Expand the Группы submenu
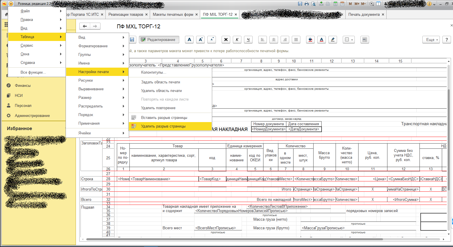This screenshot has height=247, width=453. 97,54
